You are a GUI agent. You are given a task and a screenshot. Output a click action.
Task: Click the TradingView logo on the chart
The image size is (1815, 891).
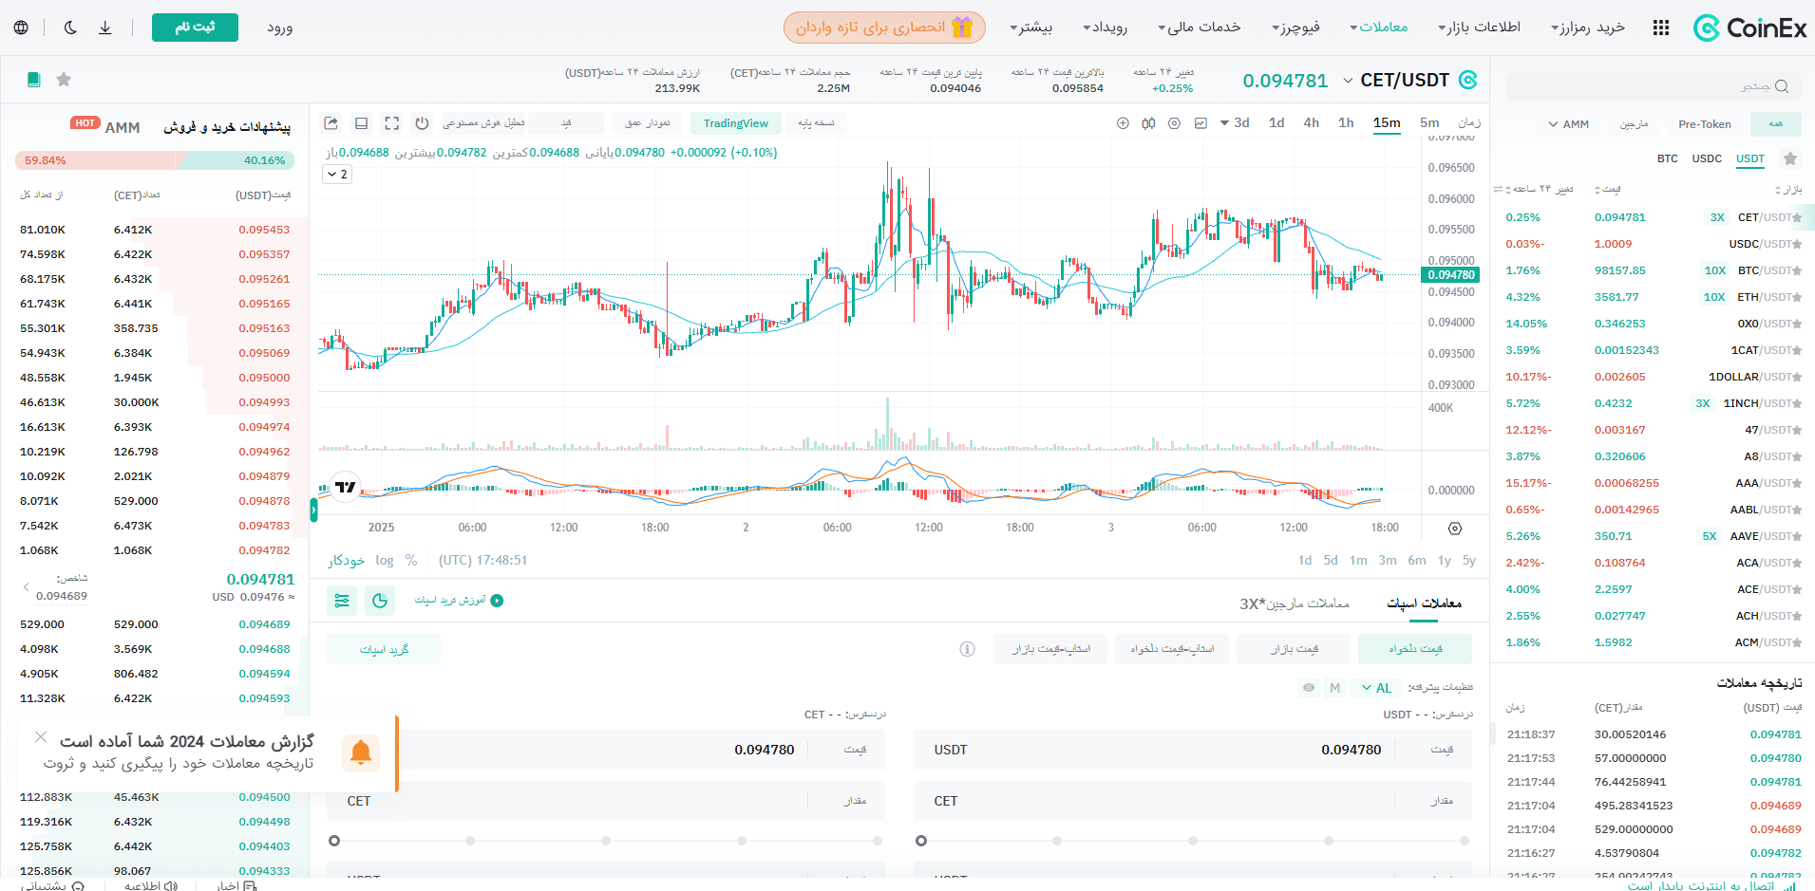(x=346, y=487)
